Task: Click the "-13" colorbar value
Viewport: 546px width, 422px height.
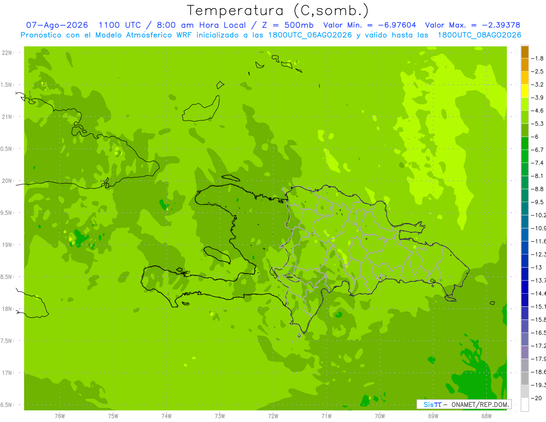Action: pos(536,267)
